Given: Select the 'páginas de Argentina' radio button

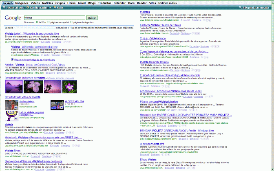Looking at the screenshot, I should [71, 22].
